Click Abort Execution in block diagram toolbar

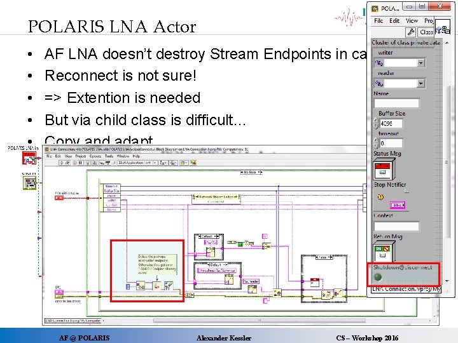click(74, 163)
